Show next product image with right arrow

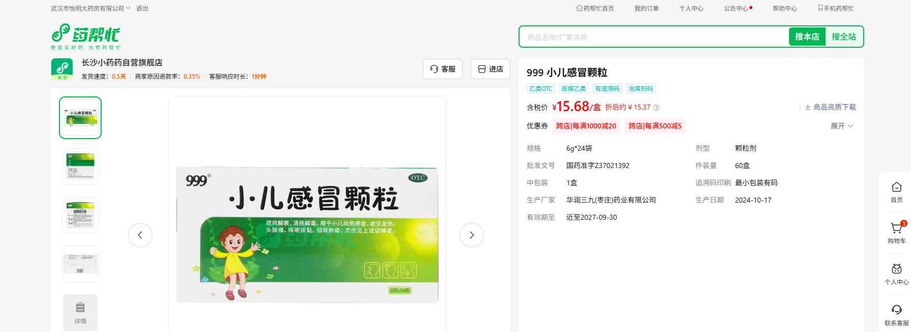click(471, 235)
